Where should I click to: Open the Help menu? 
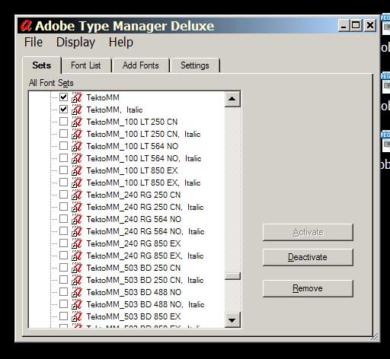point(121,42)
